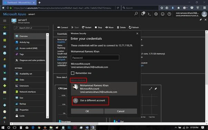Open the server1 breadcrumb link
The width and height of the screenshot is (208, 130).
[x=31, y=14]
